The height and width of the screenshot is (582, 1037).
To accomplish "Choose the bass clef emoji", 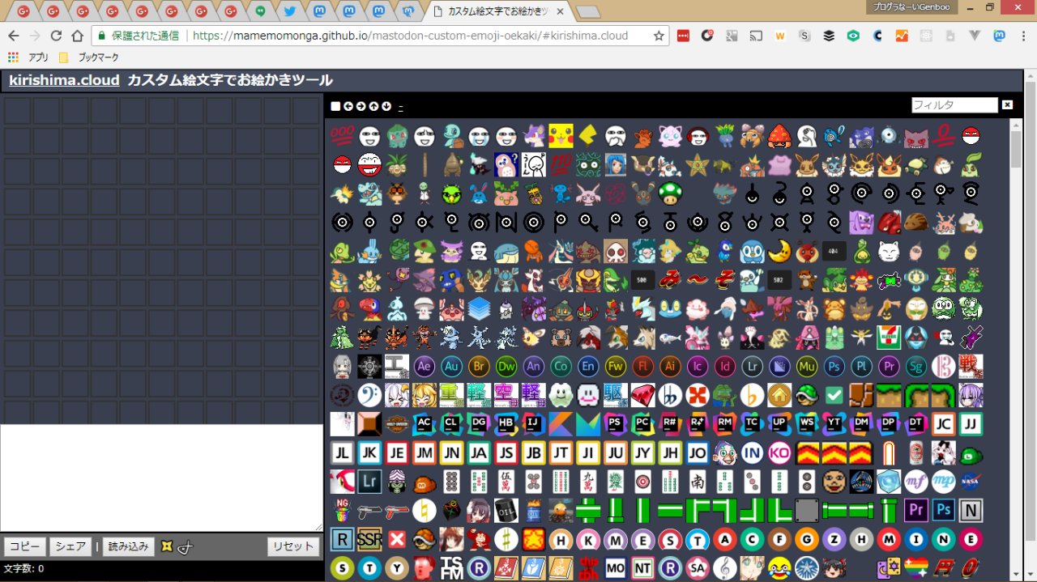I will pos(369,395).
